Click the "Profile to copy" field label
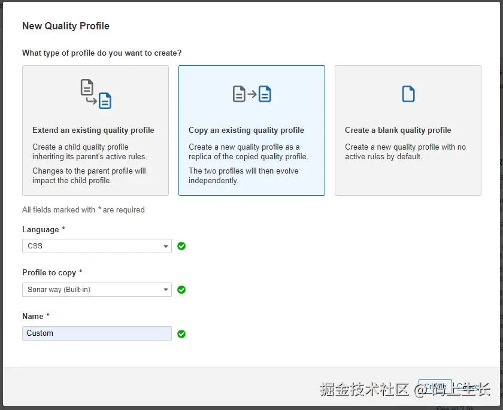The image size is (503, 410). point(49,272)
